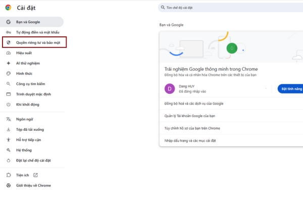Click the external link icon next to Tiện ích
The width and height of the screenshot is (303, 197).
point(35,175)
